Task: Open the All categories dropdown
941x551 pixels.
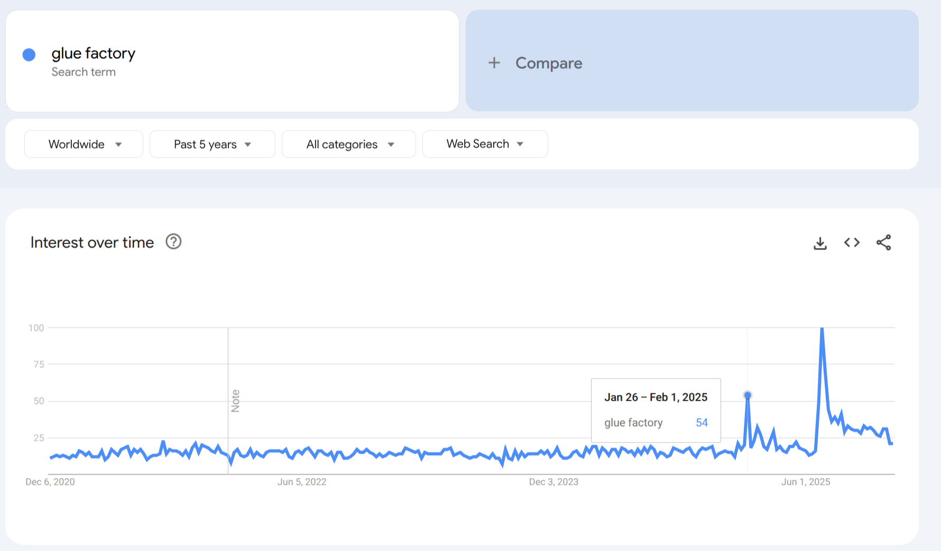Action: click(348, 144)
